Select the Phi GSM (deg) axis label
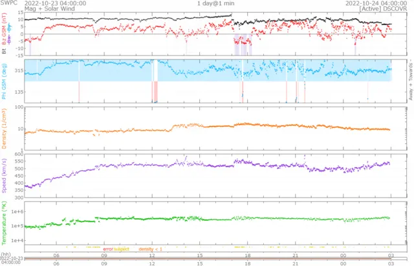The image size is (414, 266). coord(4,81)
